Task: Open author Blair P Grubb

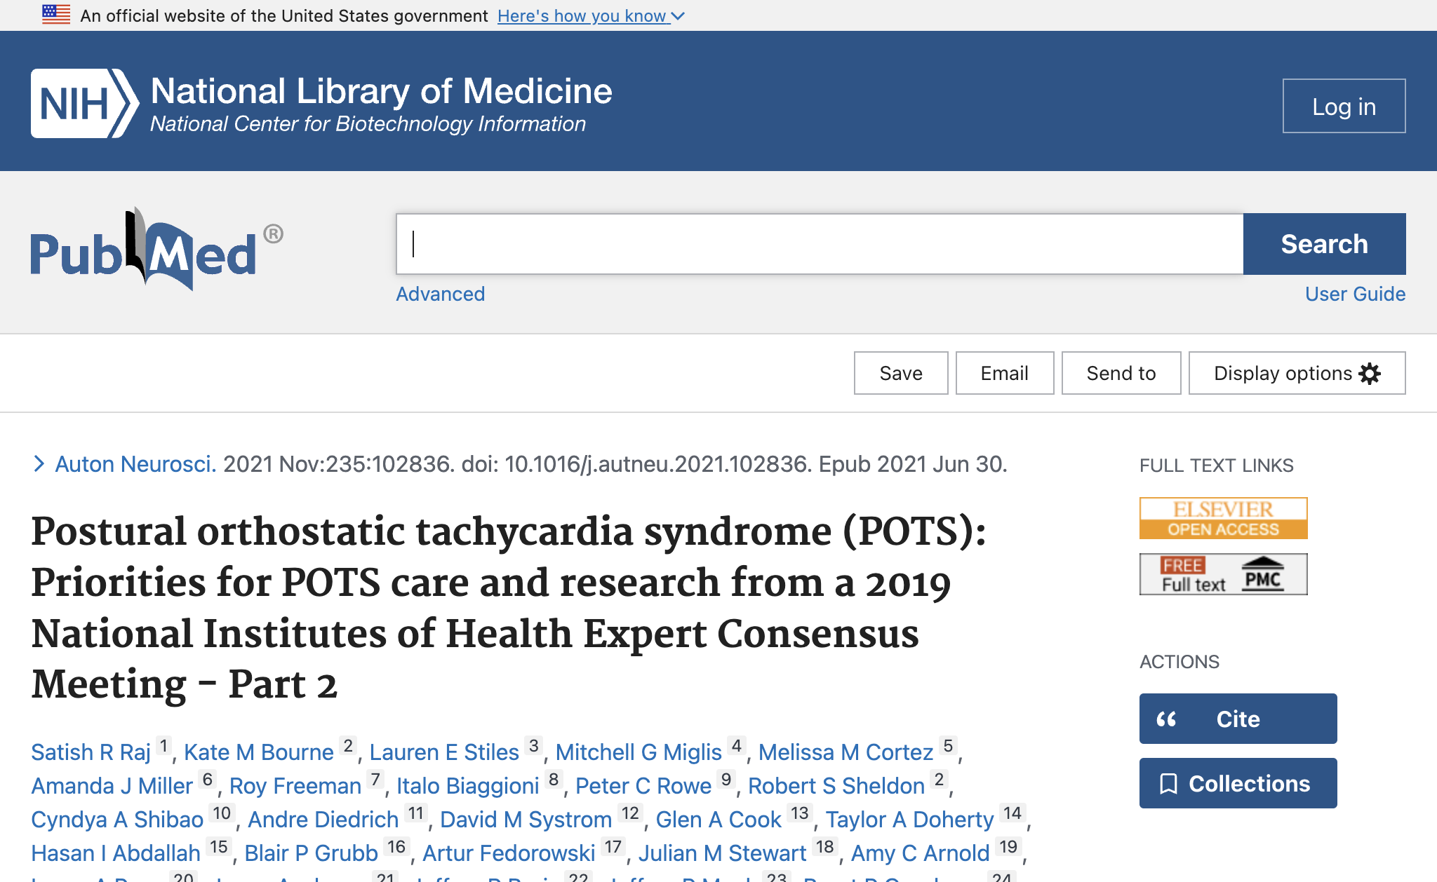Action: (x=311, y=853)
